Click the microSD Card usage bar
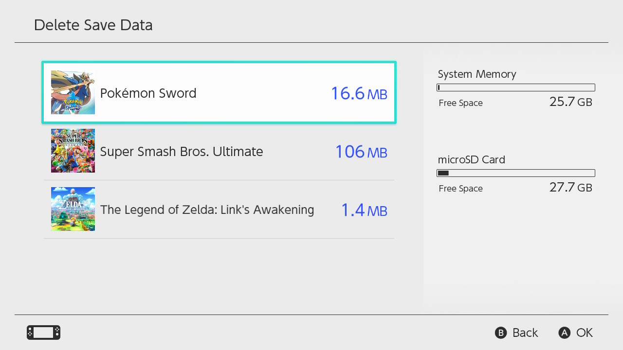Viewport: 623px width, 350px height. (515, 173)
